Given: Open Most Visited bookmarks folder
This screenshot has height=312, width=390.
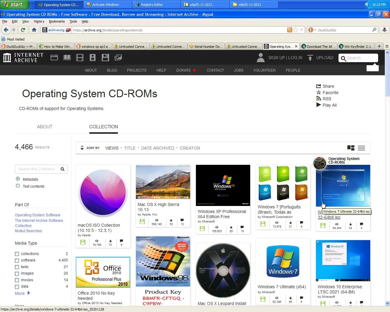Looking at the screenshot, I should point(13,39).
